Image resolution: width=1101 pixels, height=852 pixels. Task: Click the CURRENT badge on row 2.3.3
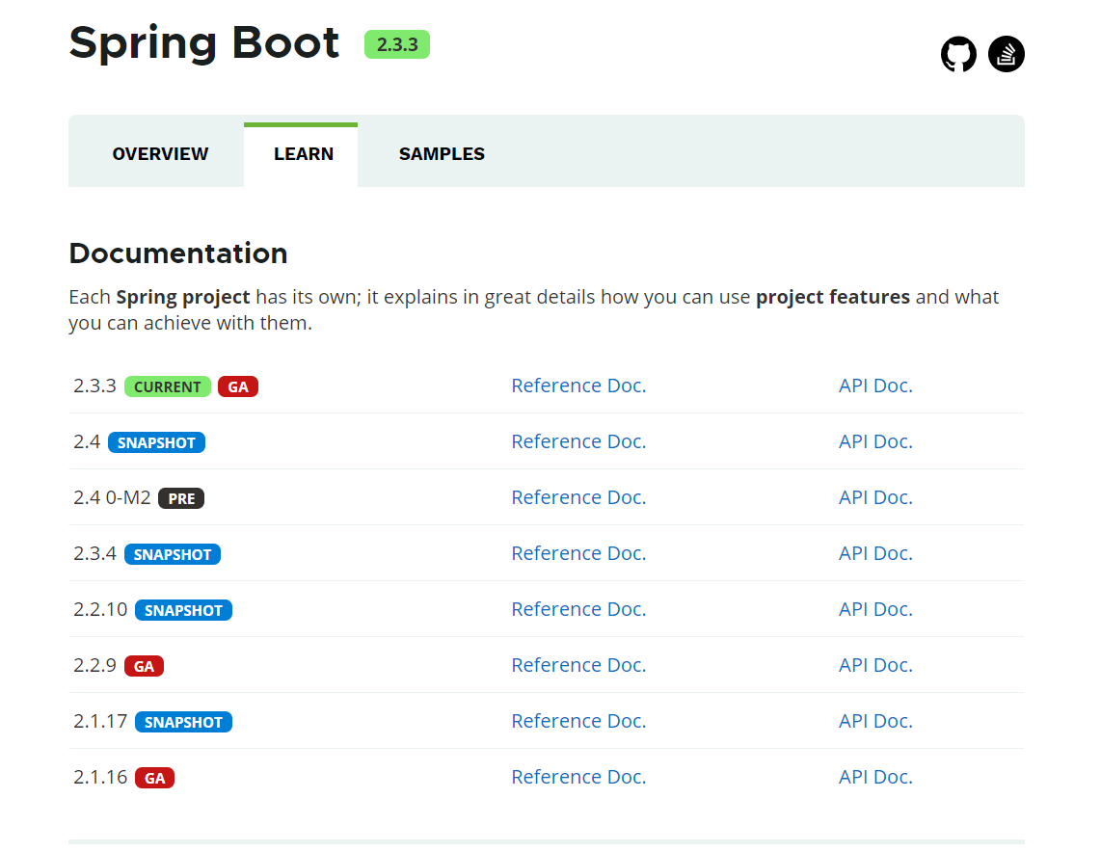point(168,386)
